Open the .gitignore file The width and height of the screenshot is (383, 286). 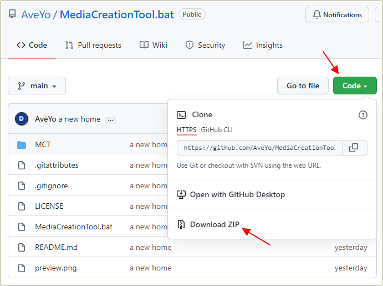[x=51, y=185]
